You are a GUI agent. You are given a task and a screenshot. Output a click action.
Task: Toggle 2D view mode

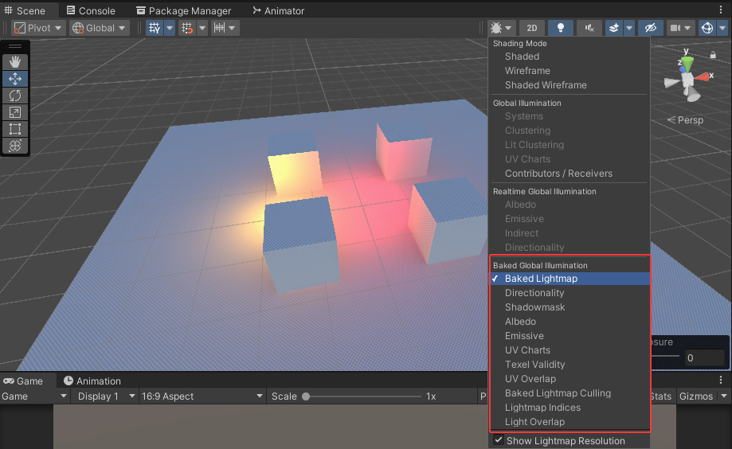coord(531,28)
